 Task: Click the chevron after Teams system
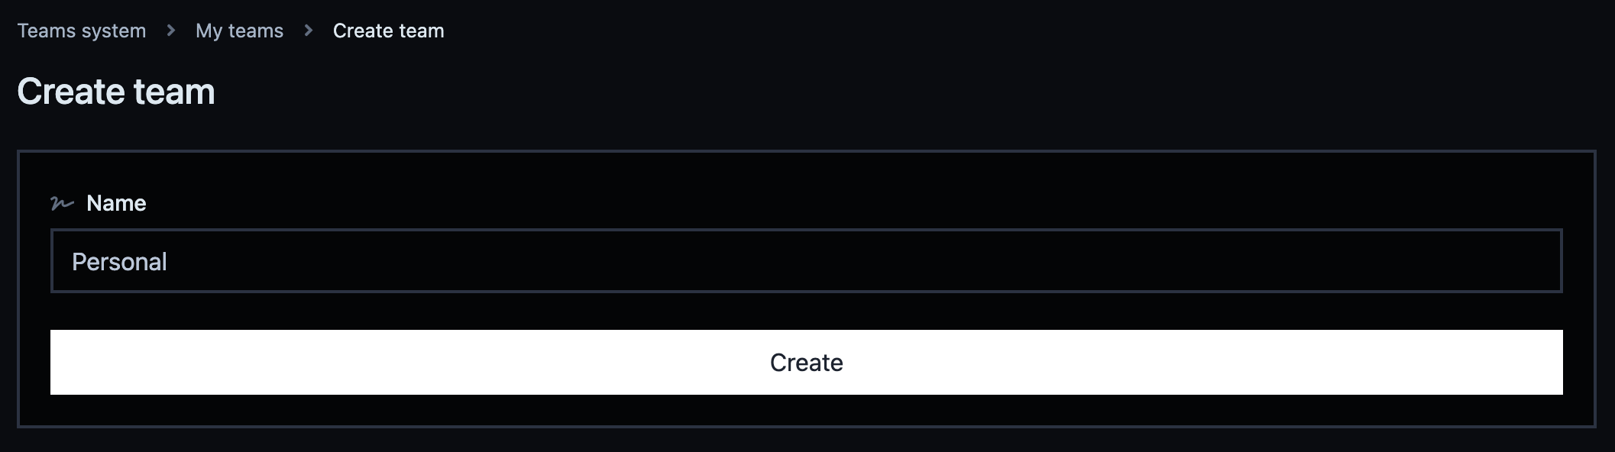[x=171, y=31]
